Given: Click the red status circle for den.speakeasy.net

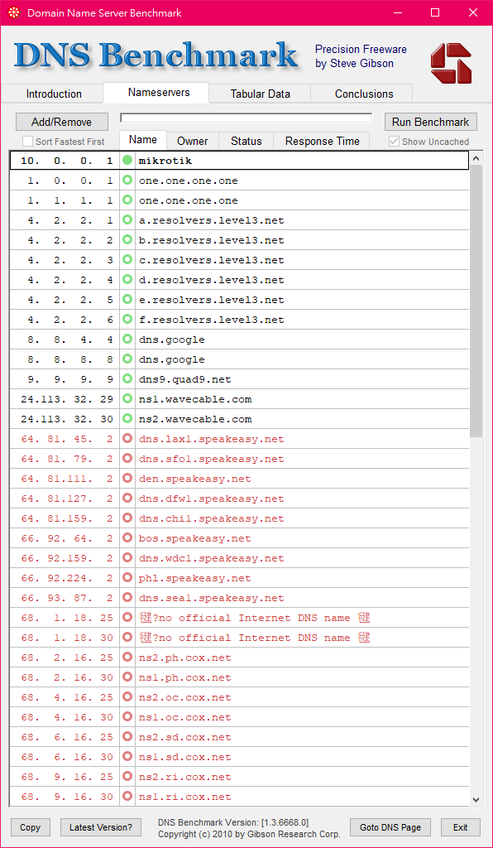Looking at the screenshot, I should pyautogui.click(x=127, y=478).
